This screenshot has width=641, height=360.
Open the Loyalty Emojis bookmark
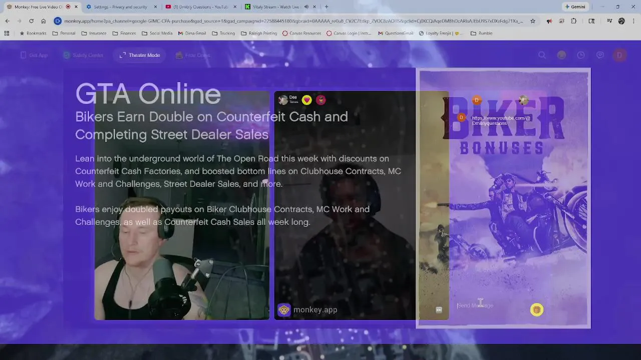click(x=441, y=33)
